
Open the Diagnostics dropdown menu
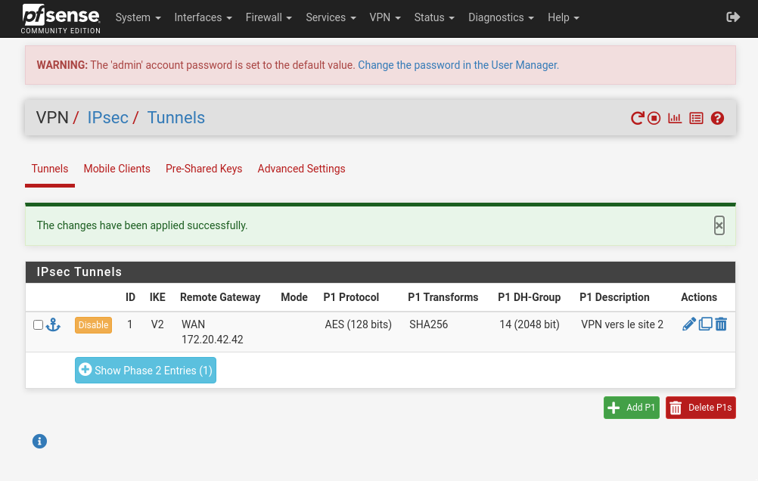pos(501,17)
